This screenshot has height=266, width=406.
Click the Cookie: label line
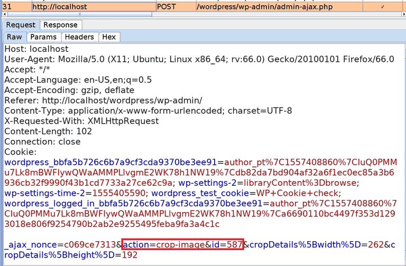[21, 152]
